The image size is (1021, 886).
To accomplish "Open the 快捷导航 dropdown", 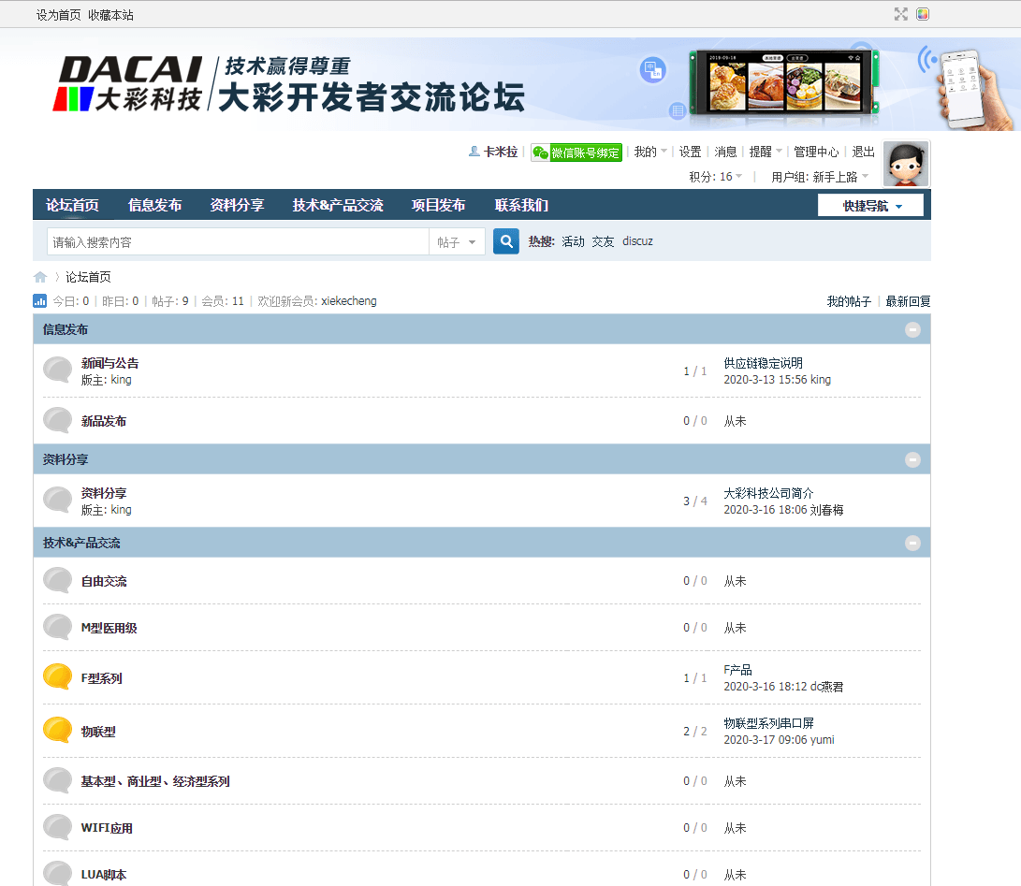I will tap(870, 206).
